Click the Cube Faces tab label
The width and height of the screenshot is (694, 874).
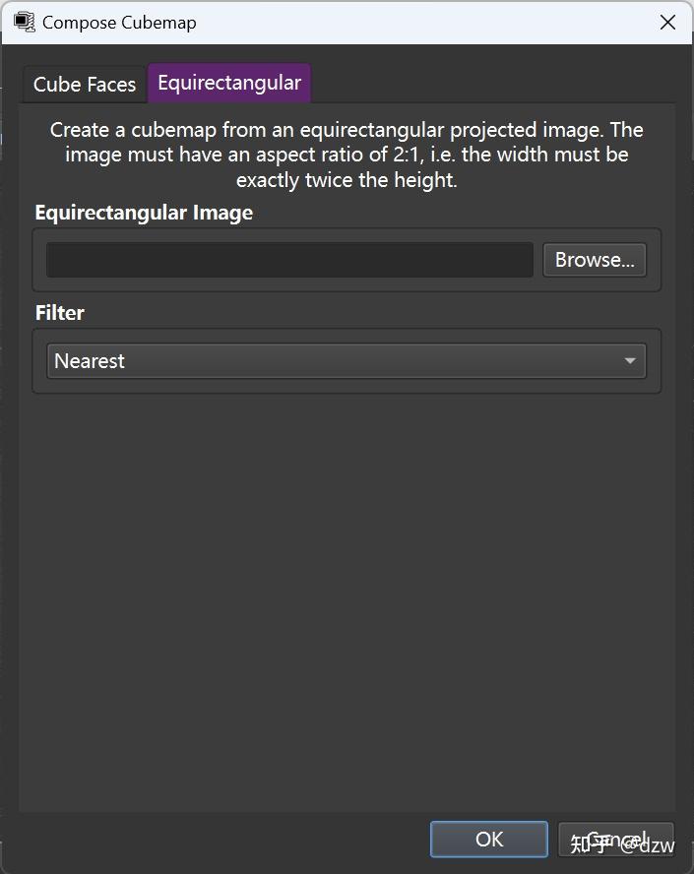[x=84, y=84]
